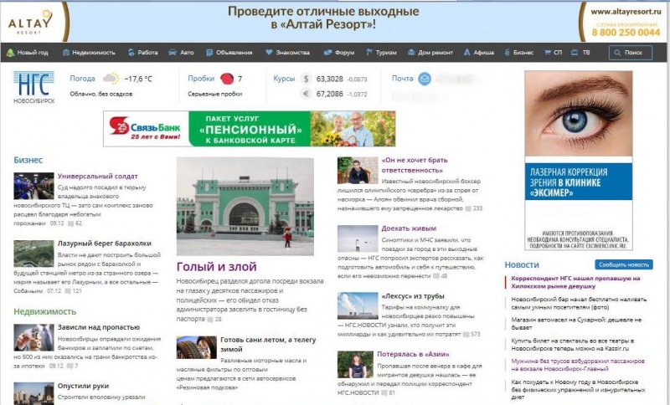Click the Altay Resort logo in banner
This screenshot has height=405, width=670.
pyautogui.click(x=31, y=20)
